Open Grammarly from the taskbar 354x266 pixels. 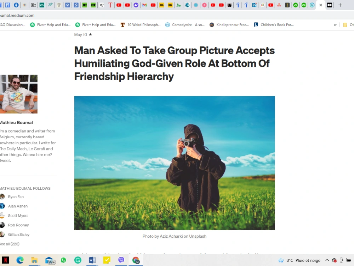coord(78,260)
